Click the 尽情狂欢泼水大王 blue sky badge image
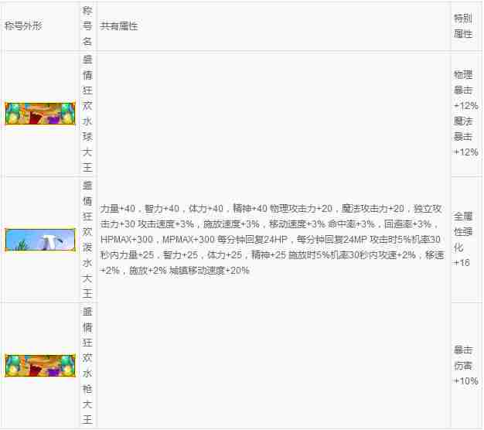This screenshot has height=430, width=484. tap(40, 240)
